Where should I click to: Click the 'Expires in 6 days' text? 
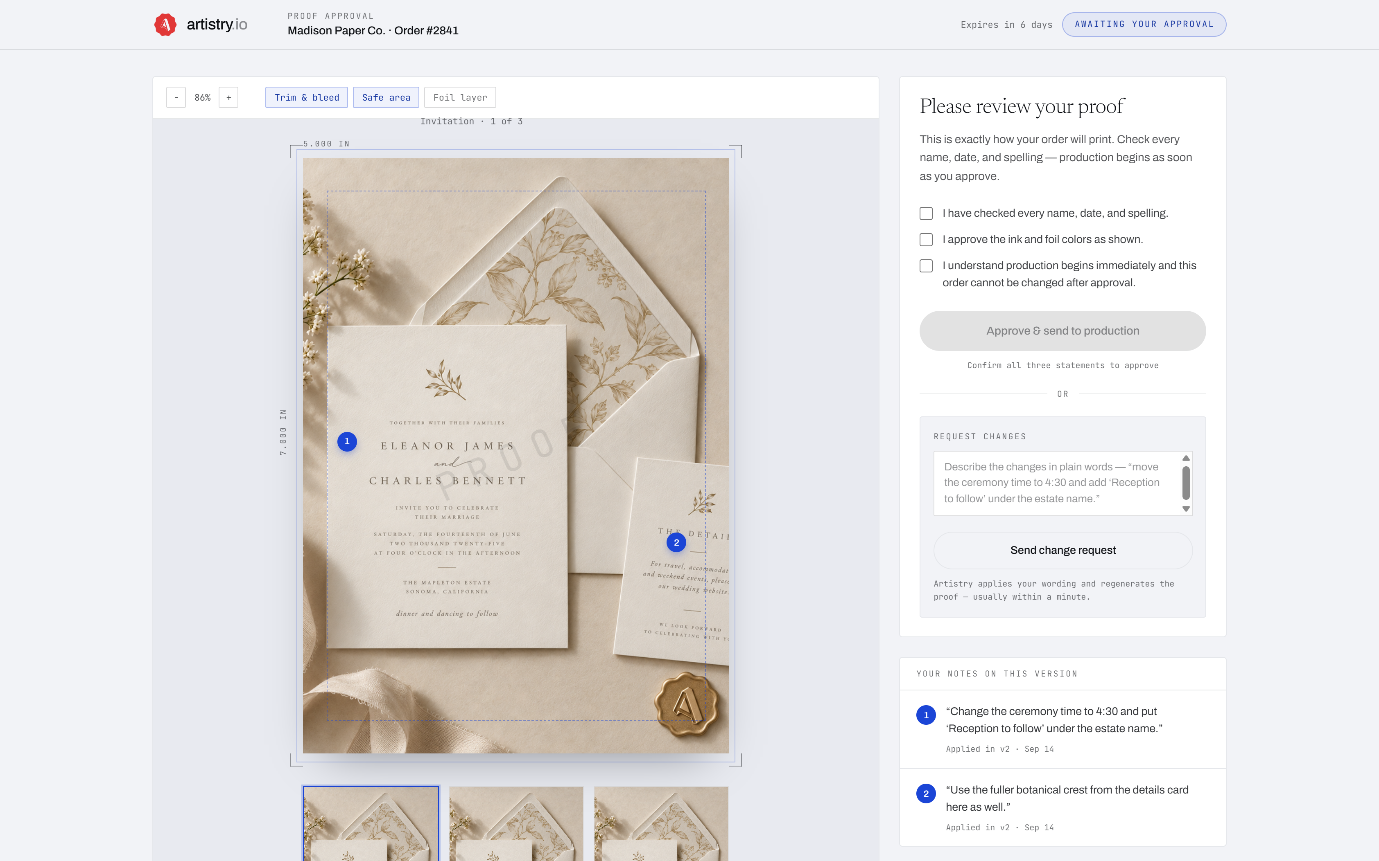coord(1006,25)
